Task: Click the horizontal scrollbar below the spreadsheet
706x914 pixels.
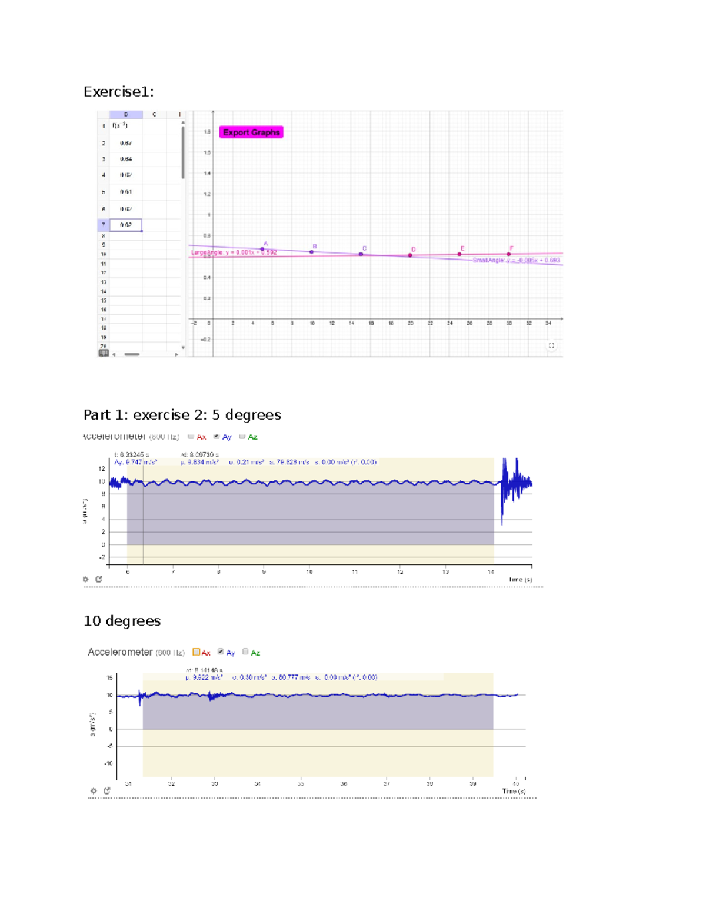Action: click(x=132, y=354)
